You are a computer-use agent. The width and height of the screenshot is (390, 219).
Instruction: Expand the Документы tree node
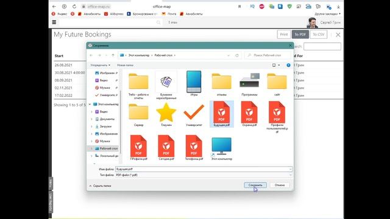(x=91, y=119)
